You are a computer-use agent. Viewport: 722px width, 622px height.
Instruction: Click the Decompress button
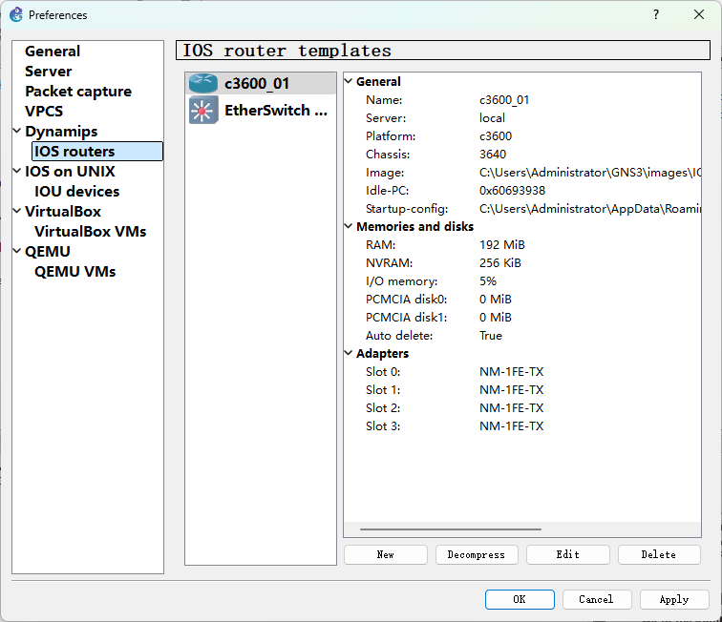pos(477,554)
